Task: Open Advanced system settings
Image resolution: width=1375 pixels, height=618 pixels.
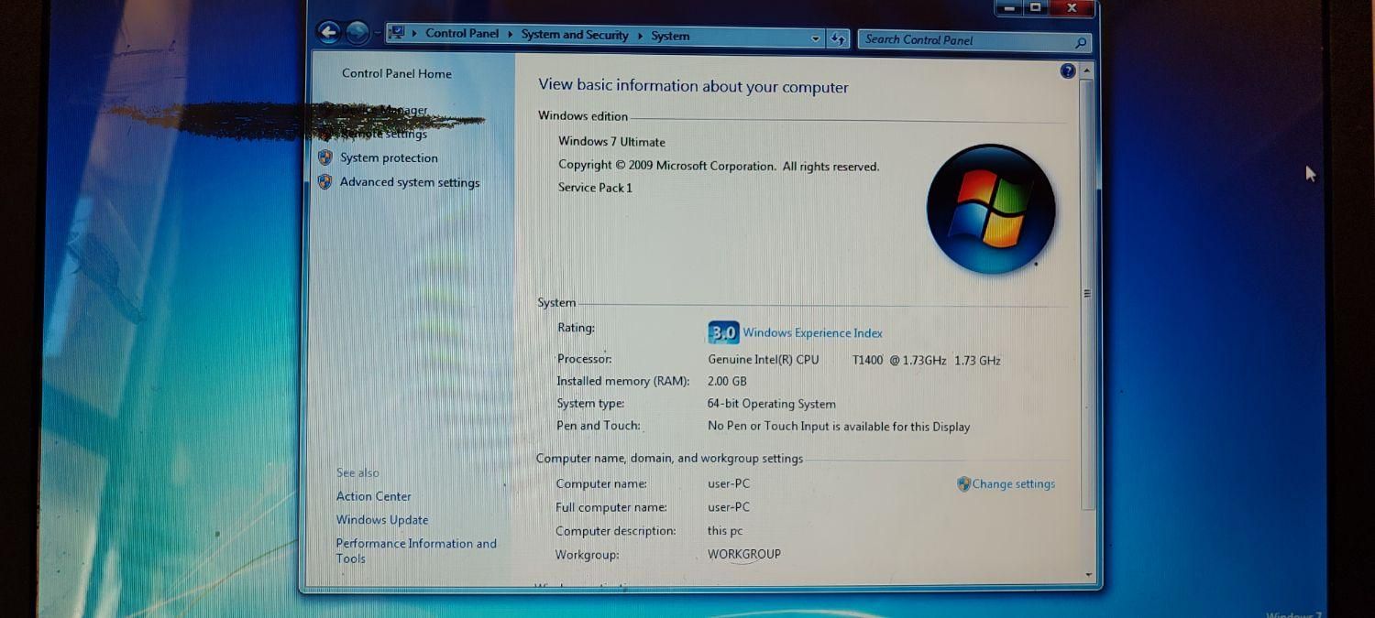Action: tap(410, 182)
